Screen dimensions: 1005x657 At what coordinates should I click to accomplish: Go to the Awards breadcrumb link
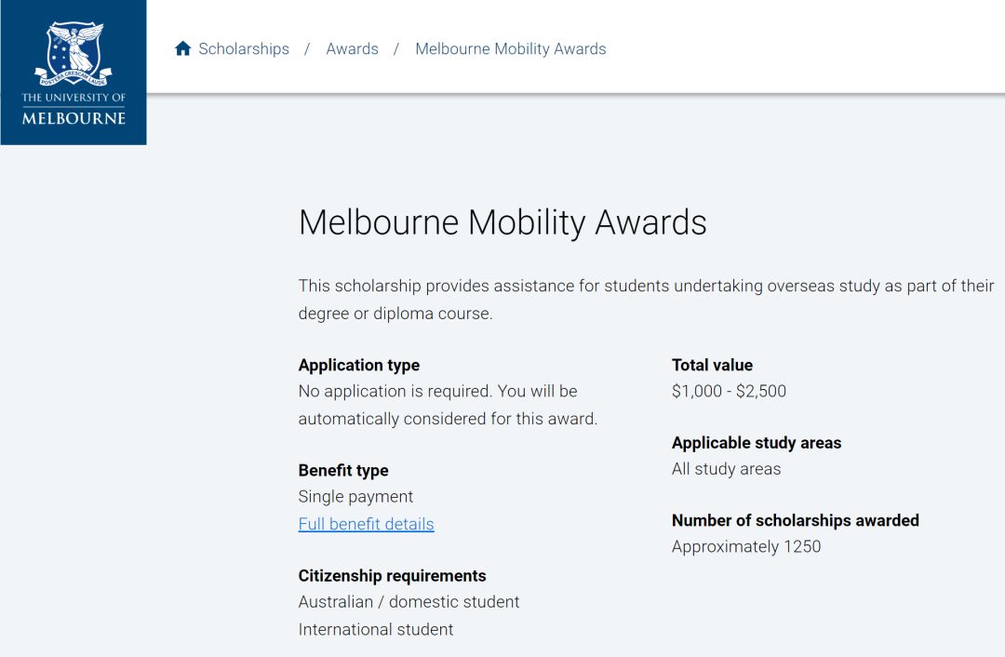pos(352,48)
